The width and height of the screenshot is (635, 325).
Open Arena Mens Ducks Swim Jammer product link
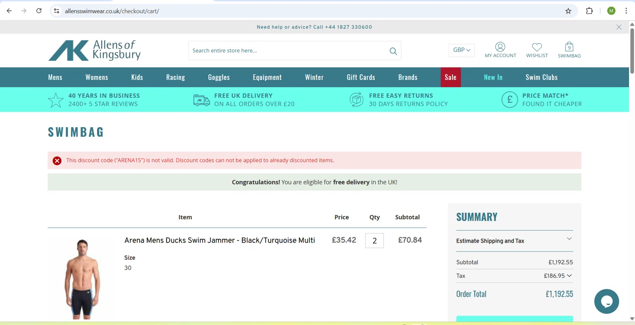click(x=220, y=240)
